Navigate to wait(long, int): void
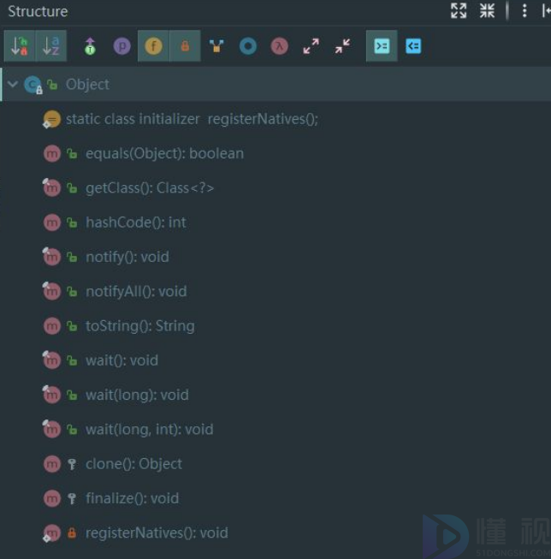The image size is (551, 559). pos(150,430)
